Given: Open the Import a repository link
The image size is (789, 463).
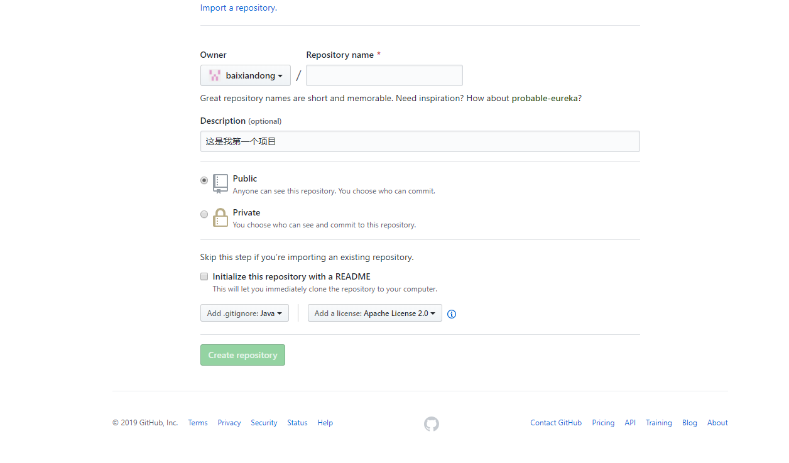Looking at the screenshot, I should tap(237, 8).
